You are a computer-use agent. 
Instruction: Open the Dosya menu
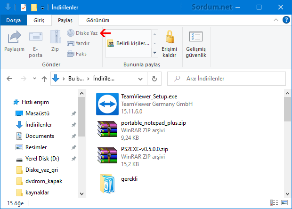(x=13, y=20)
